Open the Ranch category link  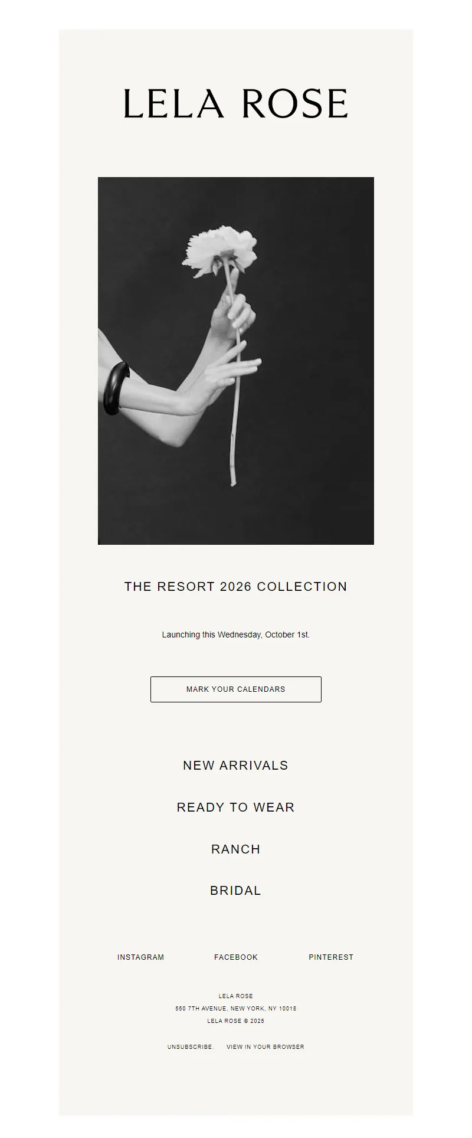[x=236, y=849]
